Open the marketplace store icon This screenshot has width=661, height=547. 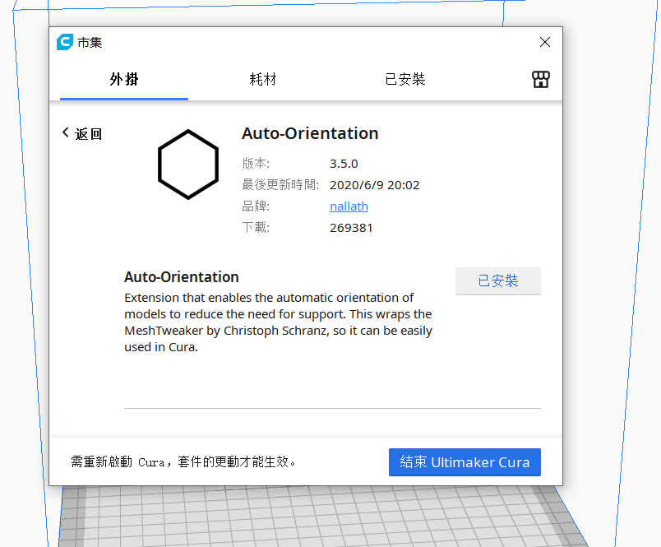540,79
